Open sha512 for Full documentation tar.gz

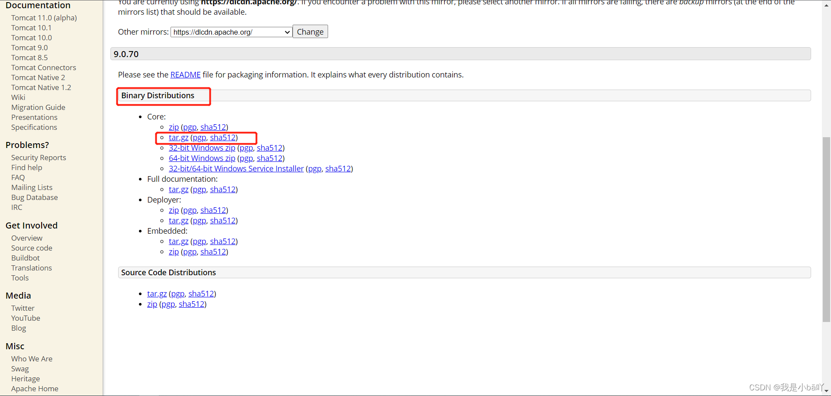(x=223, y=190)
